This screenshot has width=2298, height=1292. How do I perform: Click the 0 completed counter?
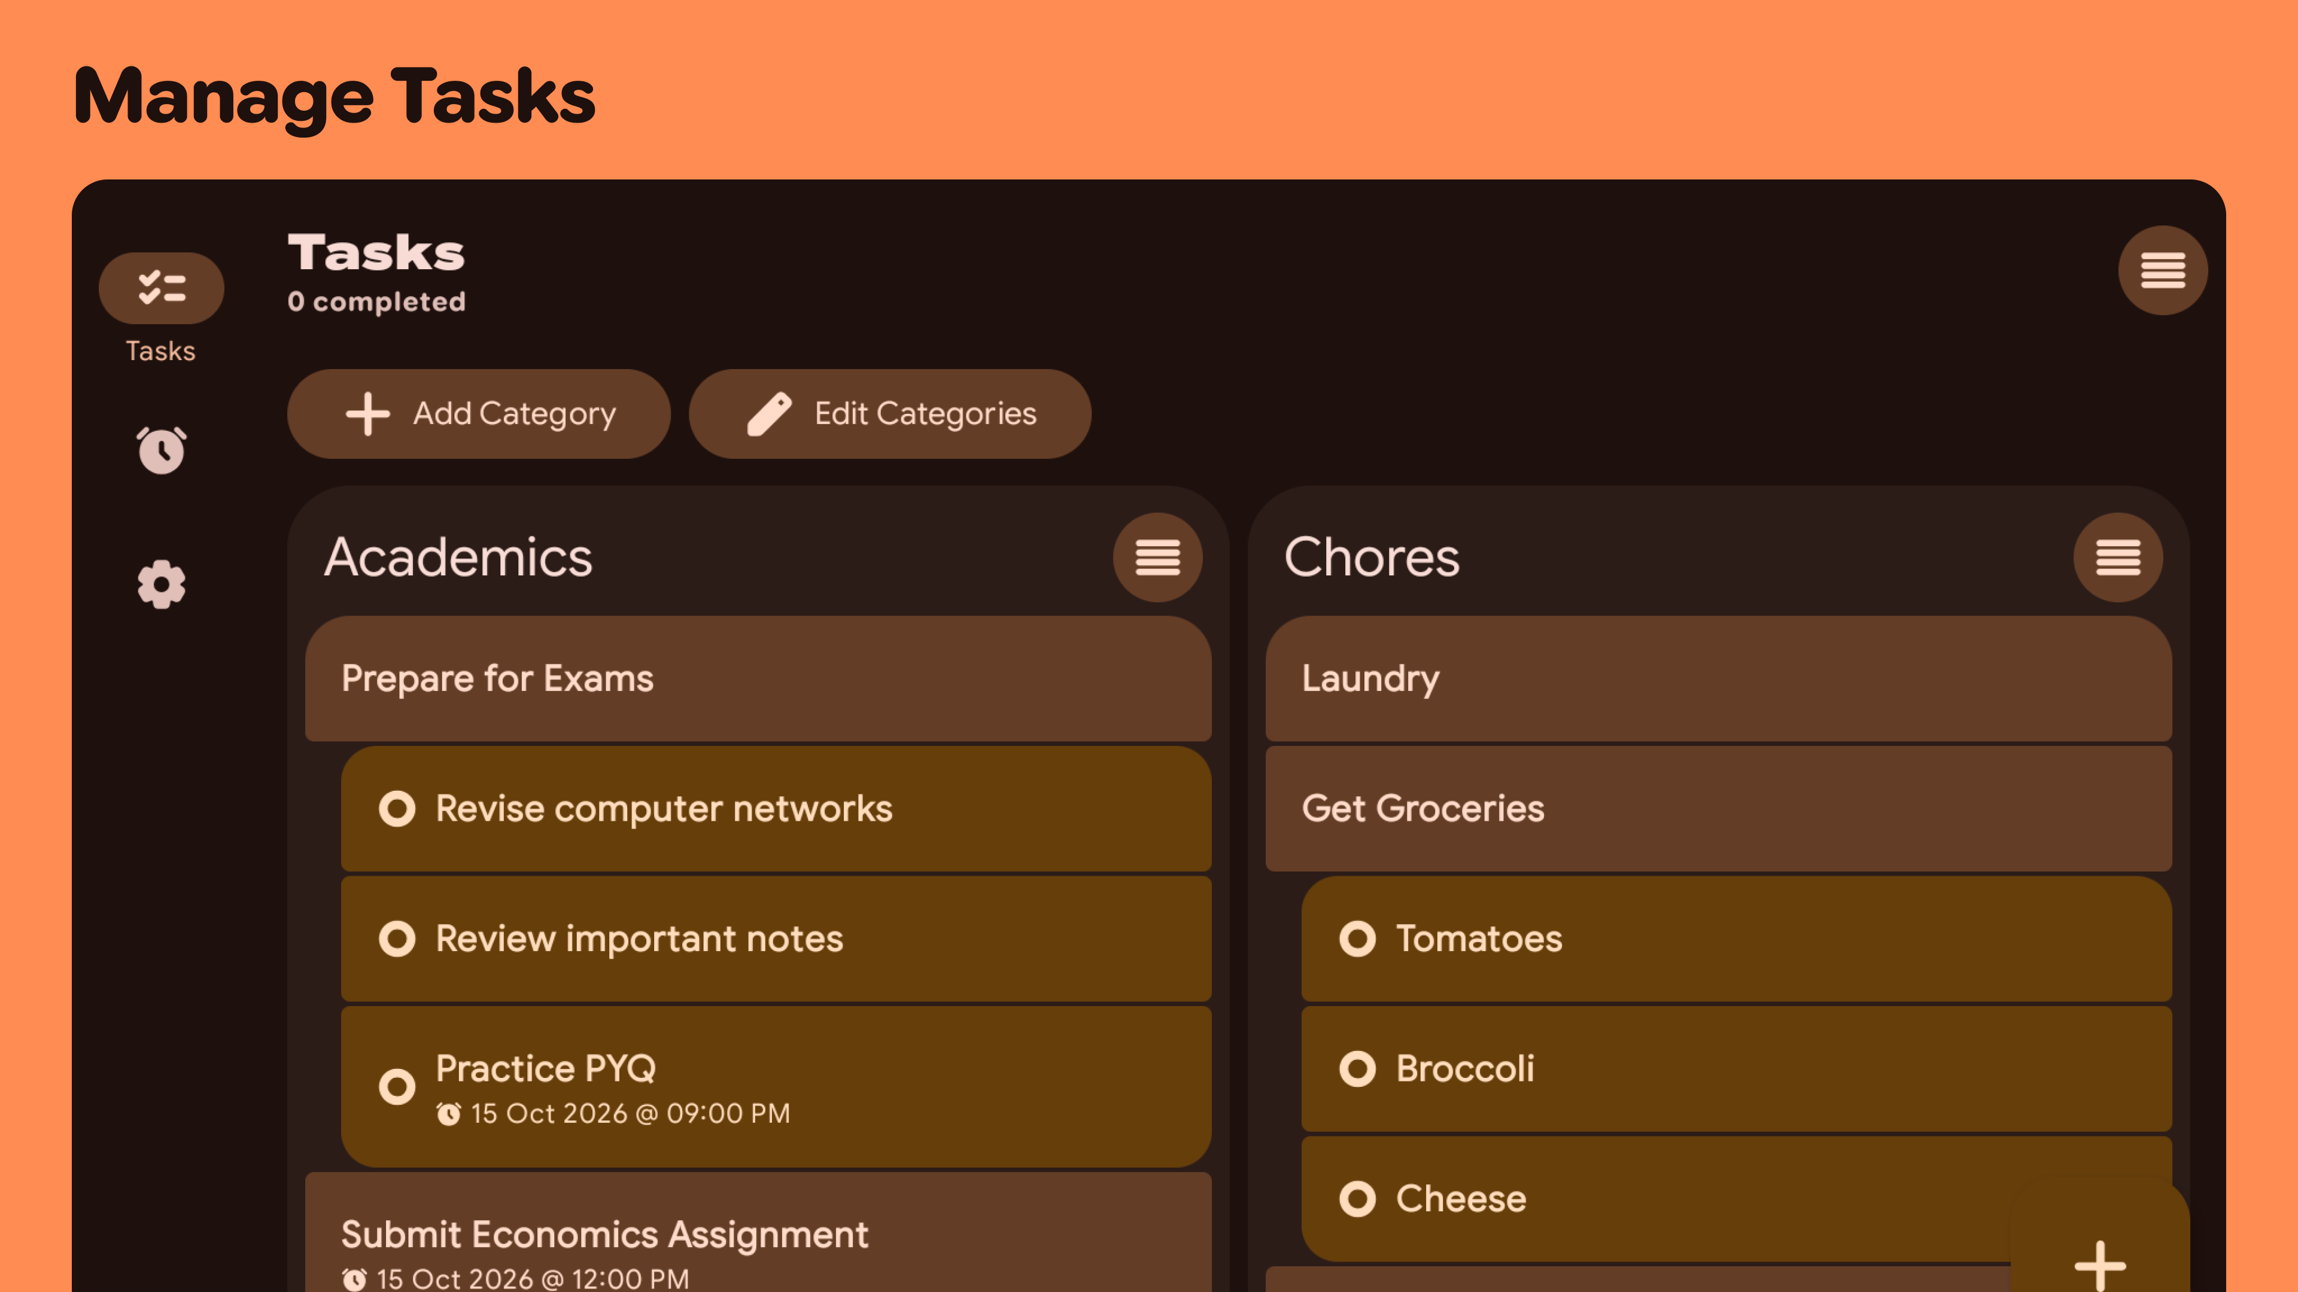tap(376, 301)
